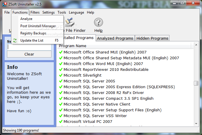Switch to Hidden Programs tab
The image size is (202, 135).
point(152,38)
